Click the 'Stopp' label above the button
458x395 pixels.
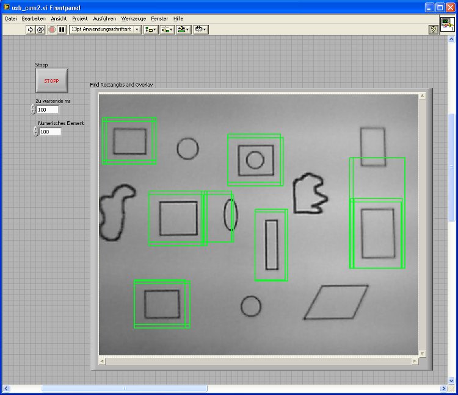42,65
